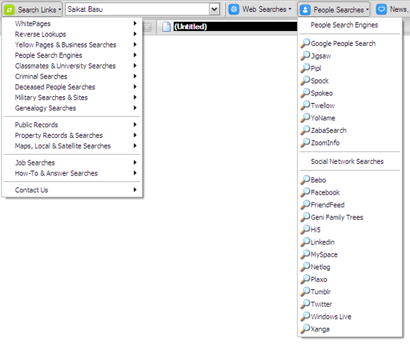The height and width of the screenshot is (352, 410).
Task: Click the magnifier icon beside Pipl
Action: [305, 68]
